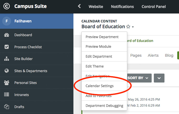Toggle the favorite star beside Board of Education
The width and height of the screenshot is (179, 114).
(128, 27)
